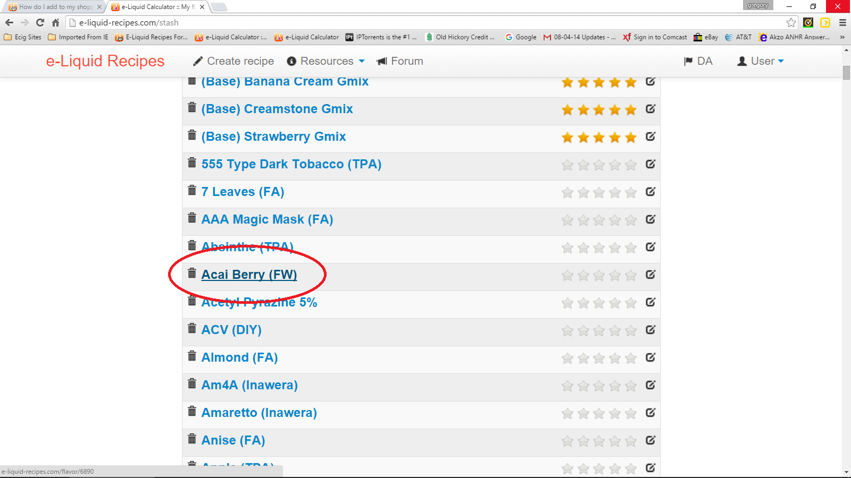This screenshot has height=478, width=851.
Task: Click edit icon for AAA Magic Mask (FA)
Action: click(650, 219)
